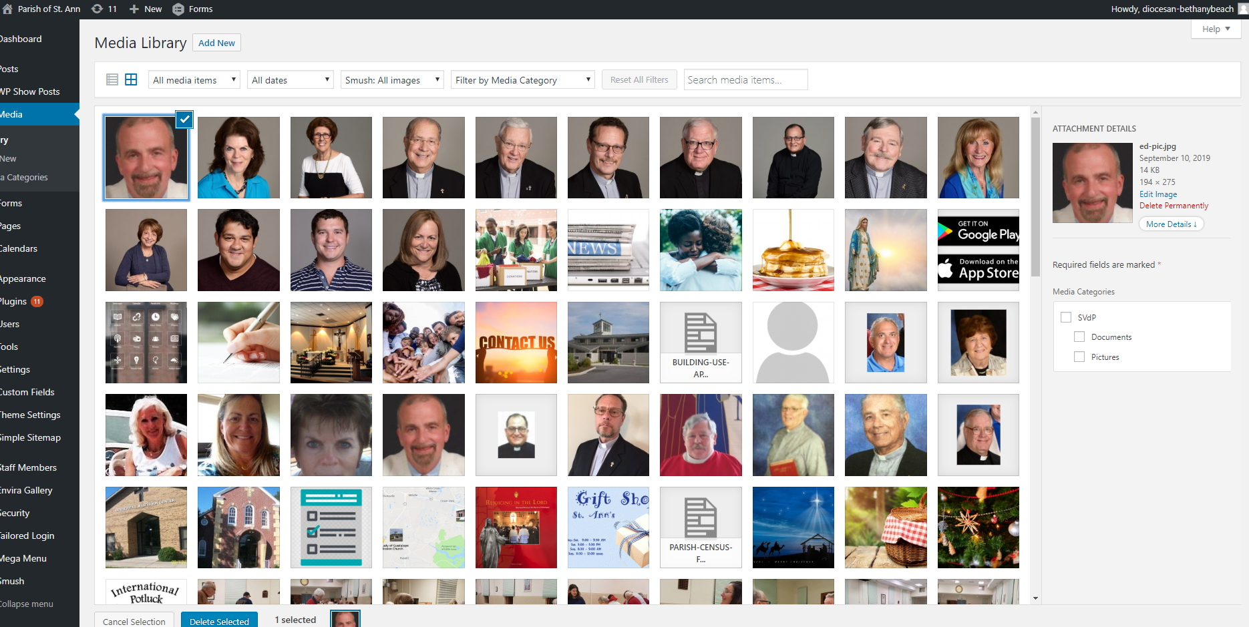Click the plus New icon in admin bar
1249x627 pixels.
tap(134, 9)
